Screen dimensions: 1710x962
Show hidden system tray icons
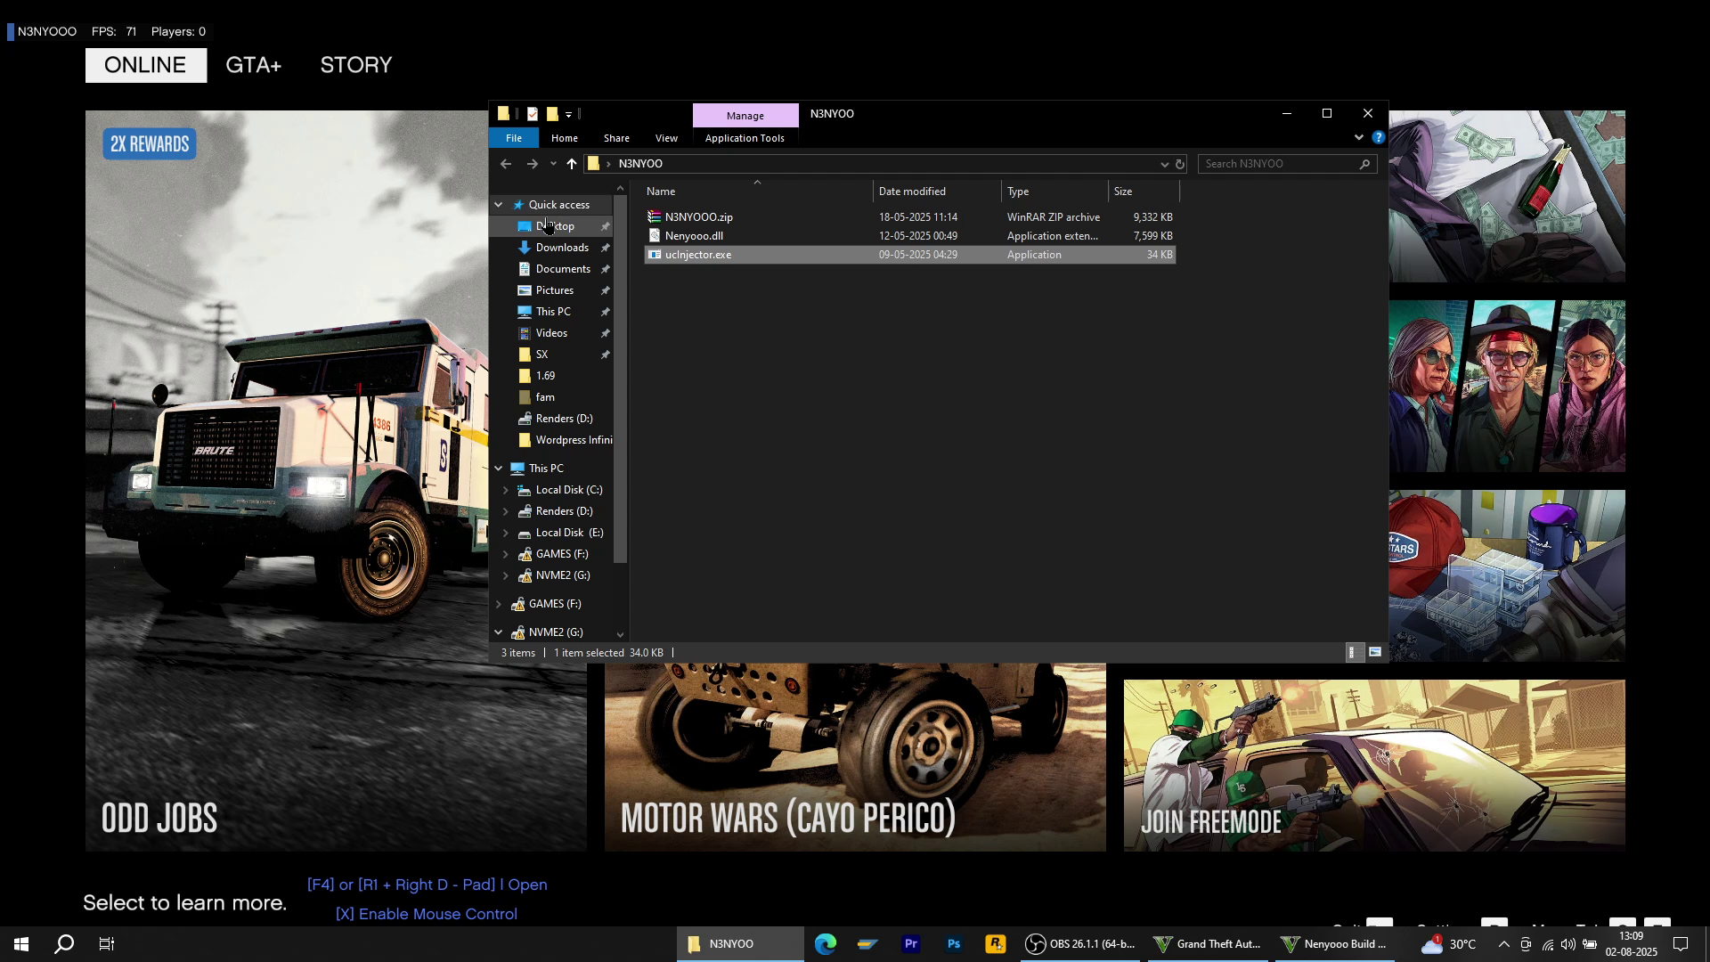[x=1504, y=944]
